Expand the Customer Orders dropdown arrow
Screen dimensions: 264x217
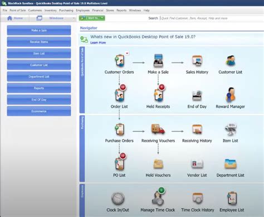(x=127, y=53)
